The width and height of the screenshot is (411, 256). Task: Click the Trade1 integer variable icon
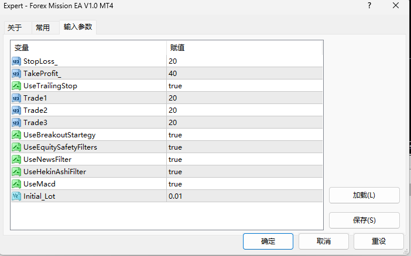pyautogui.click(x=16, y=98)
